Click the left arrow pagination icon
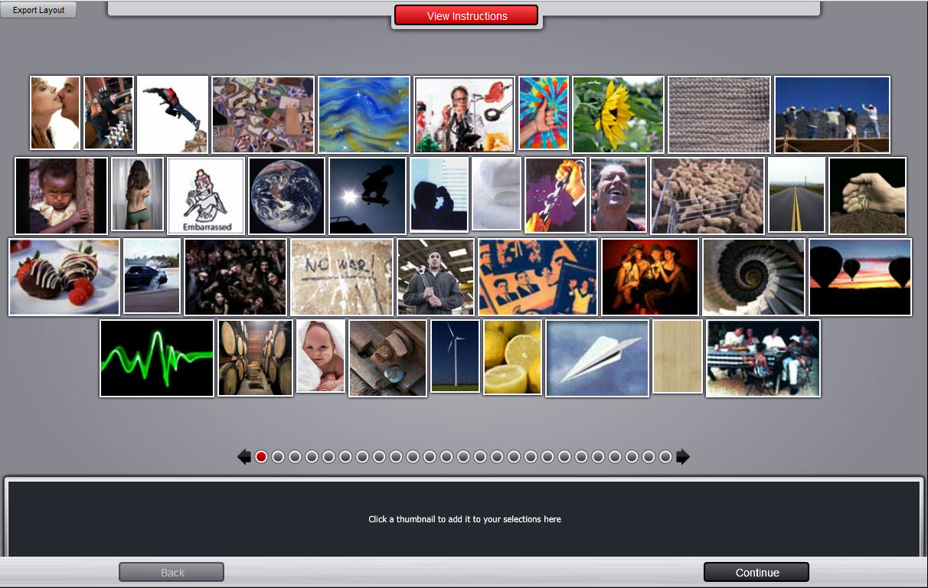Viewport: 928px width, 588px height. point(244,457)
